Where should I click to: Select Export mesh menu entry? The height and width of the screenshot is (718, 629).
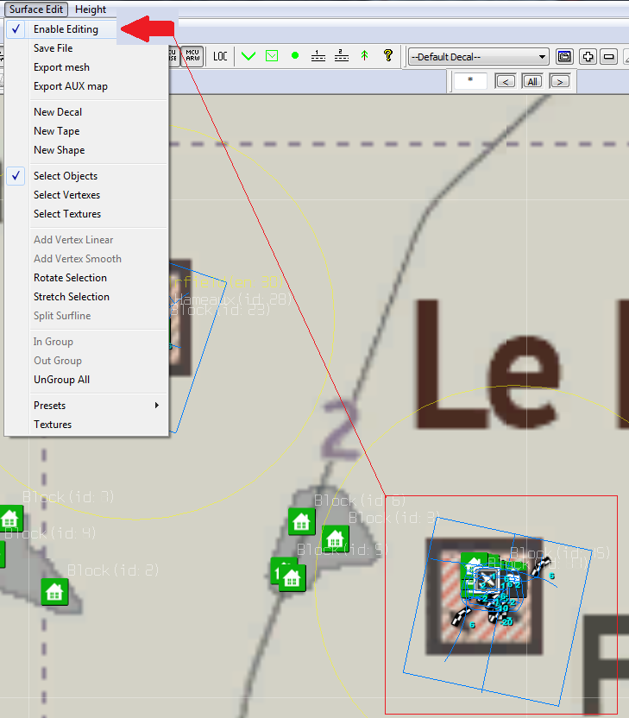(x=61, y=67)
